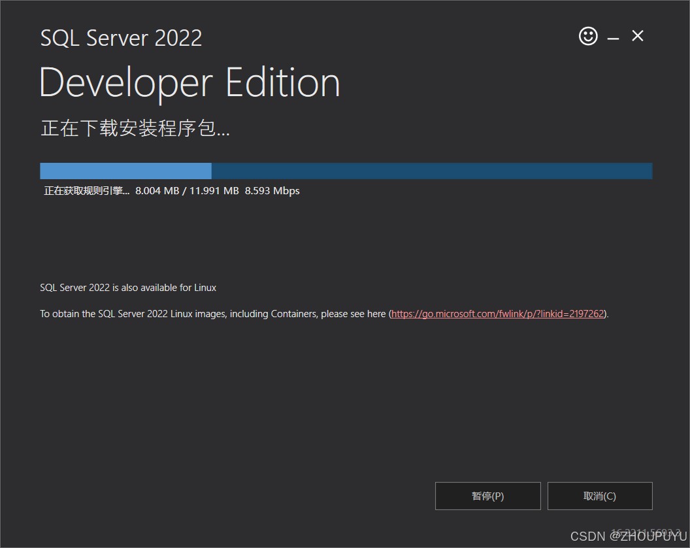
Task: Click the 8.593 Mbps download speed text
Action: (x=272, y=191)
